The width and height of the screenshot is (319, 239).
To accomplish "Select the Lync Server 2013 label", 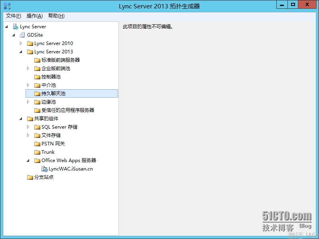I will coord(53,52).
